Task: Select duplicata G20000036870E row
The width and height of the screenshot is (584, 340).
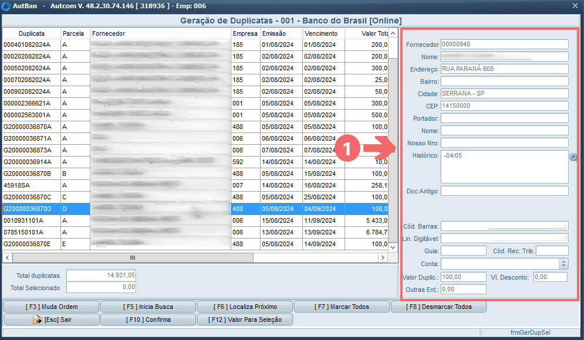Action: (x=195, y=244)
